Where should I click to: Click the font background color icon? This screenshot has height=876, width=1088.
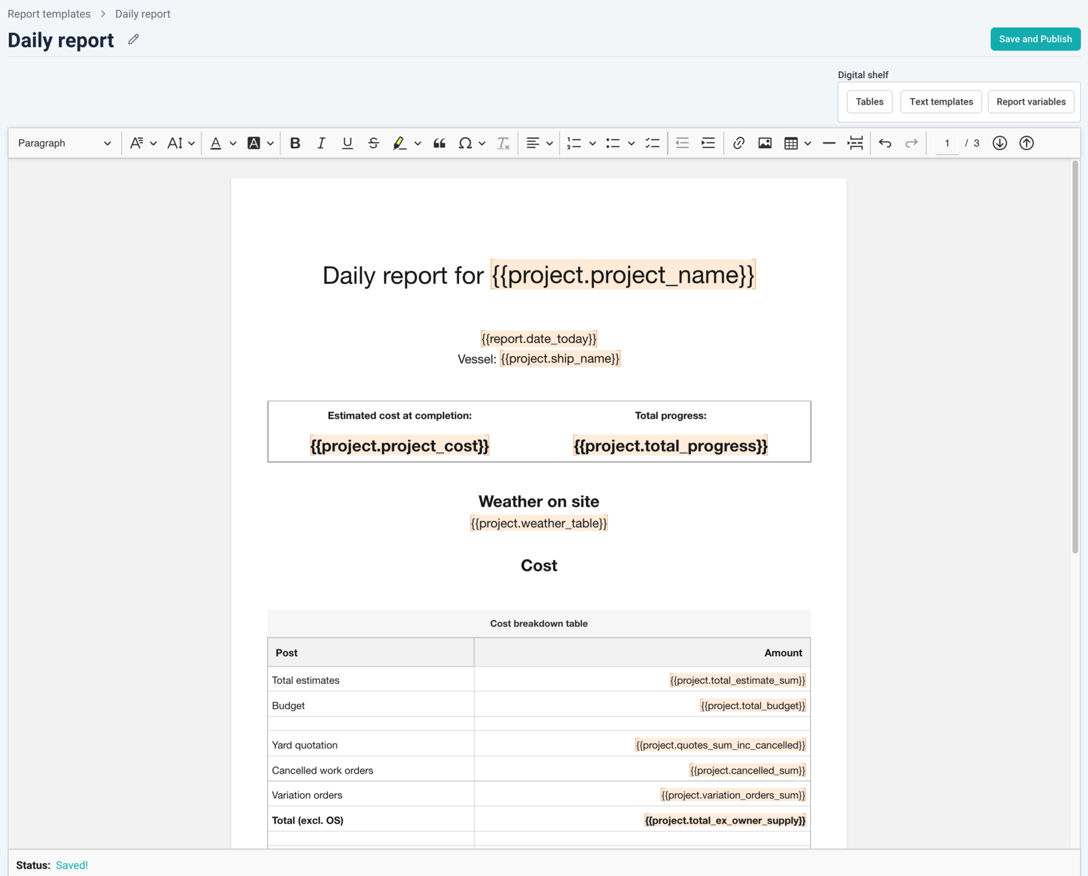coord(254,143)
